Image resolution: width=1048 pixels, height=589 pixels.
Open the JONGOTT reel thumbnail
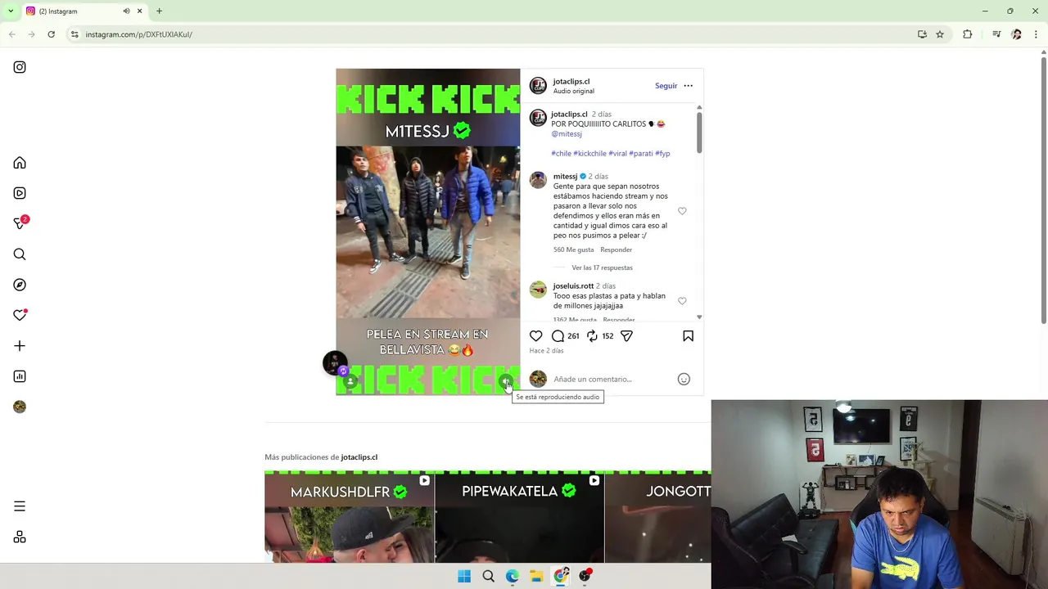click(x=657, y=516)
